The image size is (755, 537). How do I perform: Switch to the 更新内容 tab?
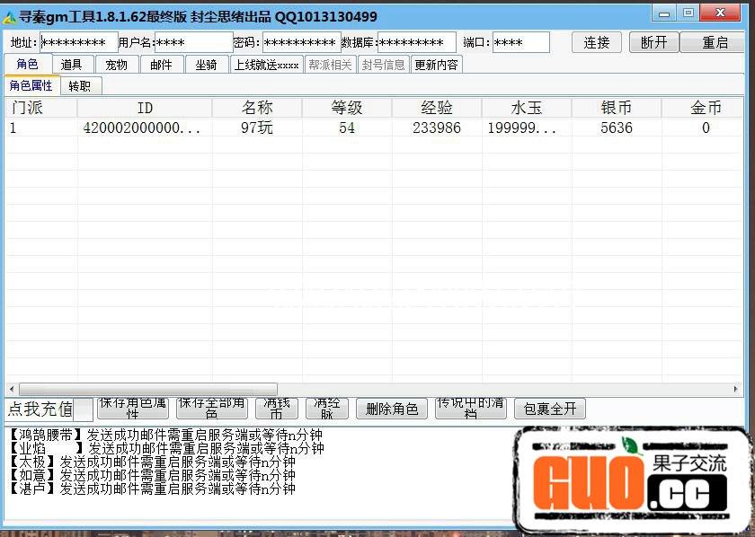point(436,65)
